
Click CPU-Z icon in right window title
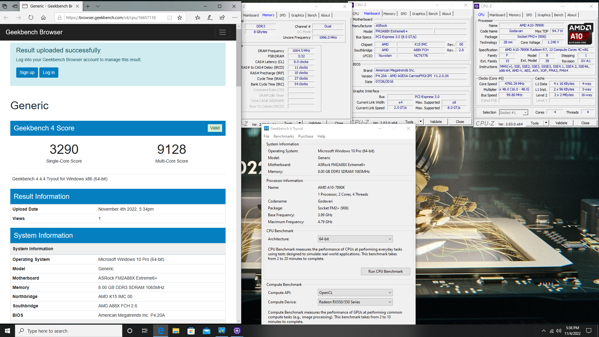point(477,6)
